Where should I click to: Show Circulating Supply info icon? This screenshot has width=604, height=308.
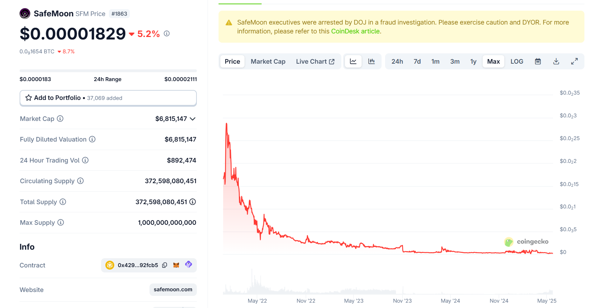point(80,181)
